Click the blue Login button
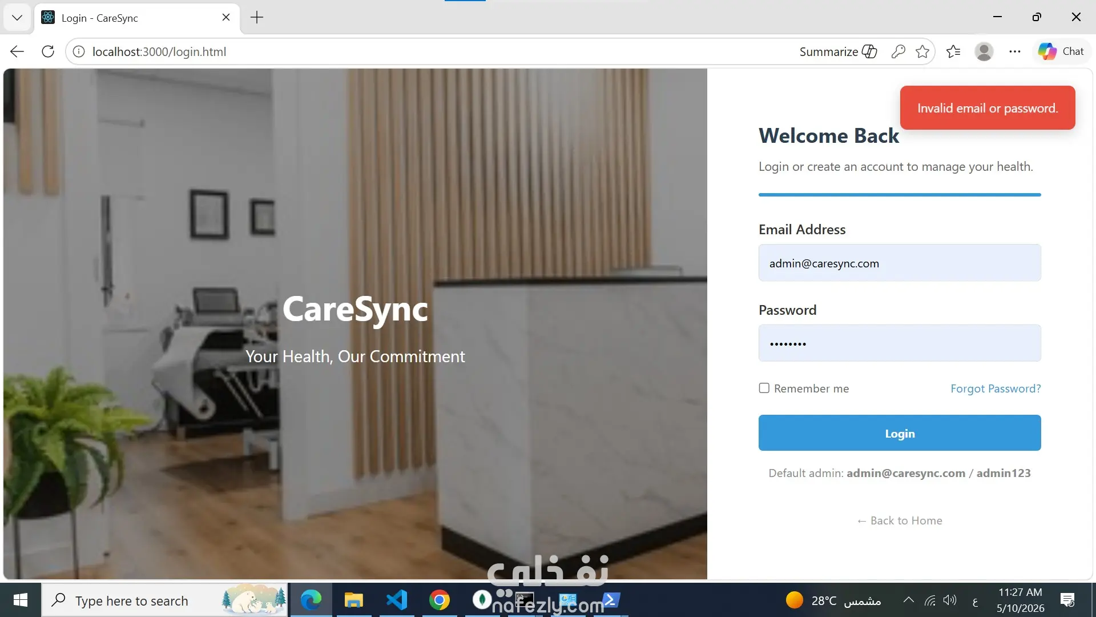This screenshot has width=1096, height=617. click(900, 433)
